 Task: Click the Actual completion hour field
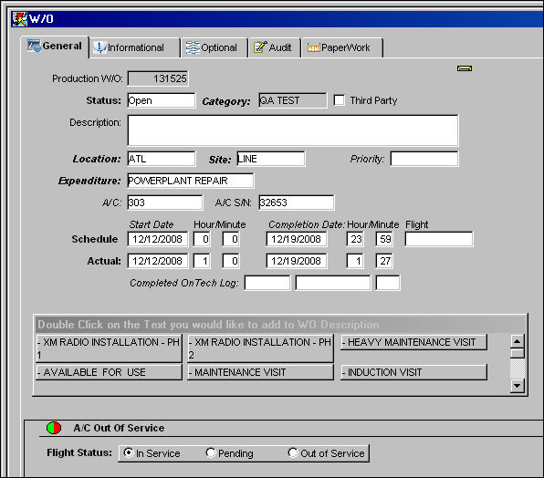(x=355, y=261)
